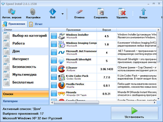Open the Категории navigation pane section
Image resolution: width=163 pixels, height=122 pixels.
click(25, 101)
